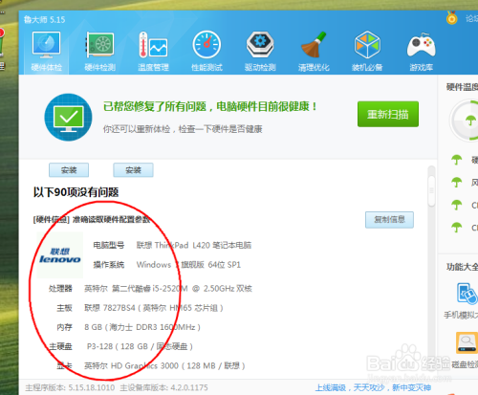Open the 上线满级 promotional link at bottom
This screenshot has width=478, height=395.
pos(373,387)
